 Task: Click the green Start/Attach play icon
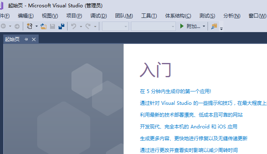pyautogui.click(x=182, y=26)
